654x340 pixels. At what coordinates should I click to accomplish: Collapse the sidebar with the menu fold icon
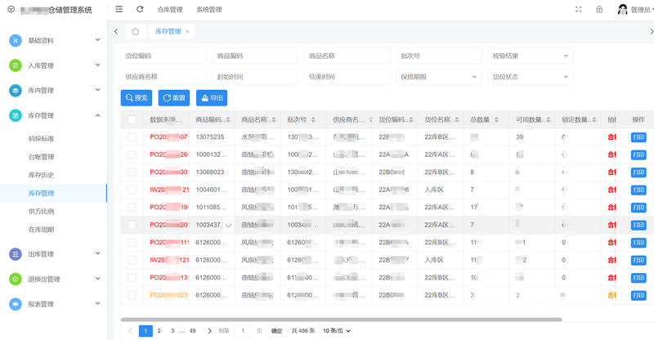(119, 10)
